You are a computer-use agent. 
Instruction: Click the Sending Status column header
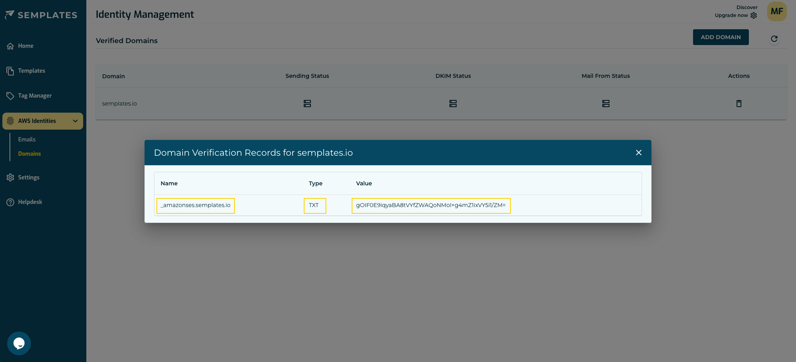tap(307, 76)
